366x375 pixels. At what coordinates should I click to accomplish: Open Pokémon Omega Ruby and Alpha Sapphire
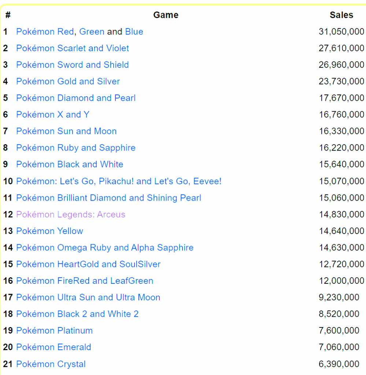[x=105, y=248]
